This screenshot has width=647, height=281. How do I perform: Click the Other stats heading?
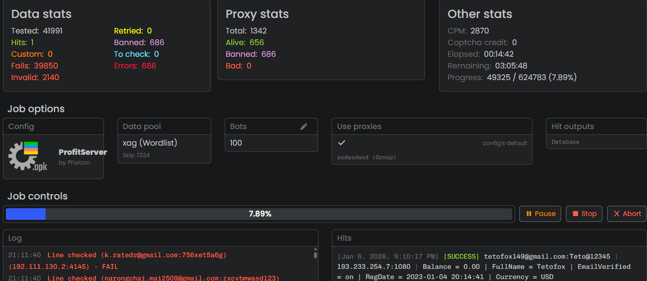[480, 14]
